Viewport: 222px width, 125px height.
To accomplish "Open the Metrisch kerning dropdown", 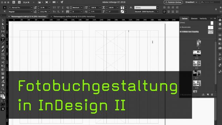I will click(x=82, y=8).
